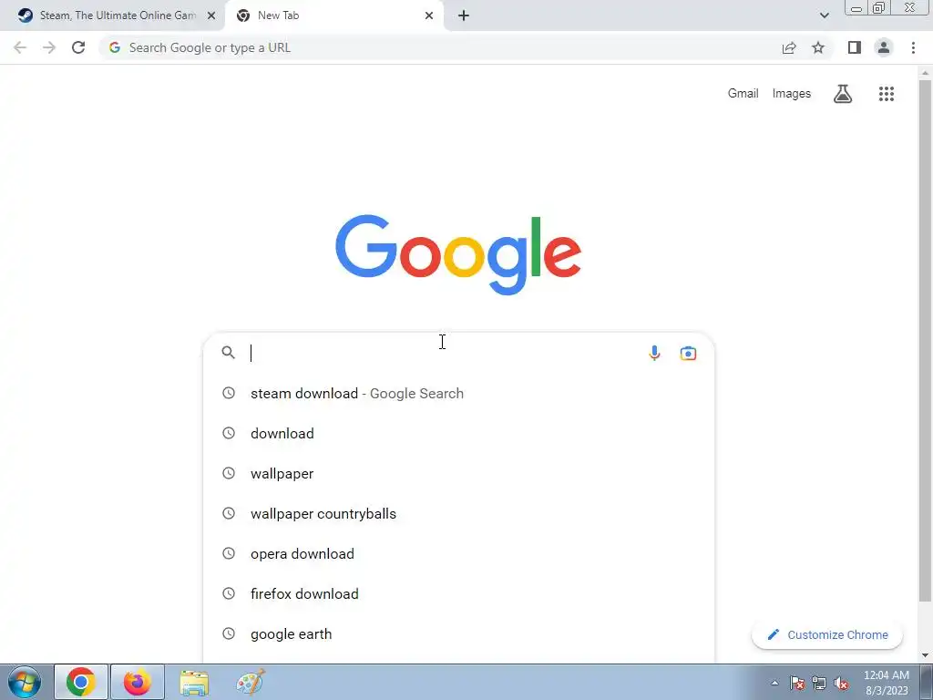Open the Chrome three-dot menu
Image resolution: width=933 pixels, height=700 pixels.
913,47
